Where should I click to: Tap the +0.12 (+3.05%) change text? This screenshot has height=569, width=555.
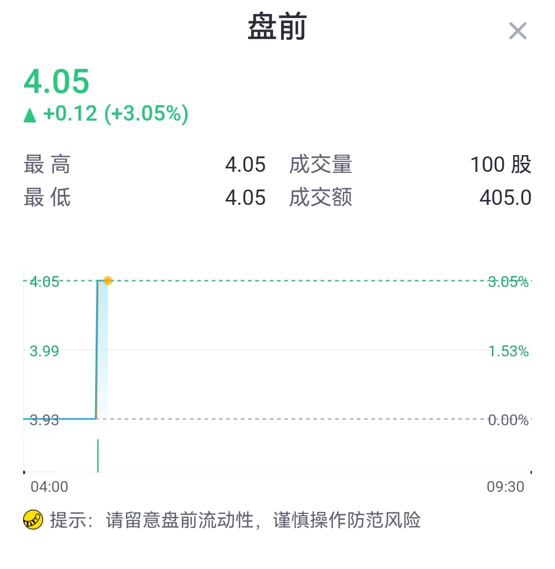point(116,113)
